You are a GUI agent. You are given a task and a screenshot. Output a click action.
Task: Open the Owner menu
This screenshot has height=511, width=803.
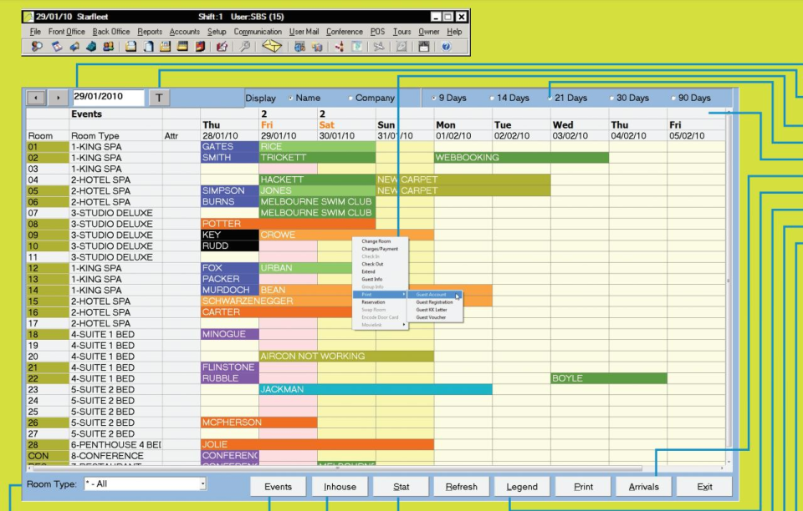pyautogui.click(x=428, y=32)
